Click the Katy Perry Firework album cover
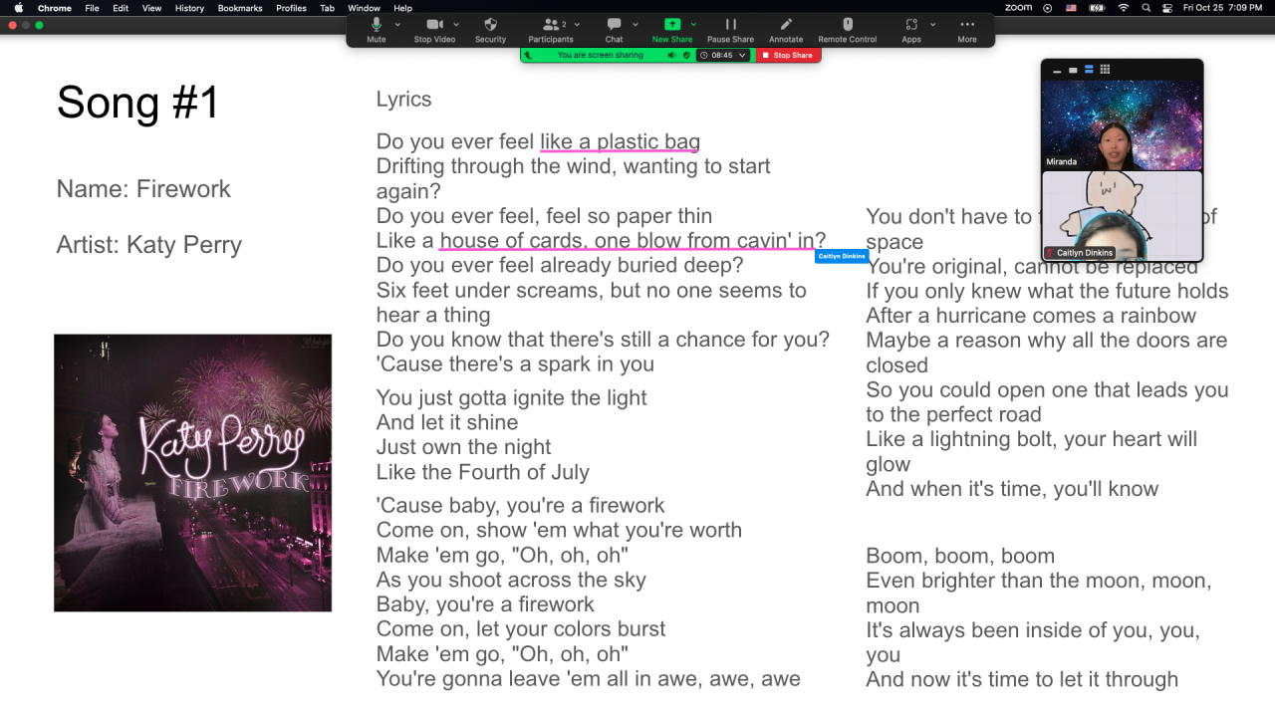The width and height of the screenshot is (1275, 717). click(192, 473)
